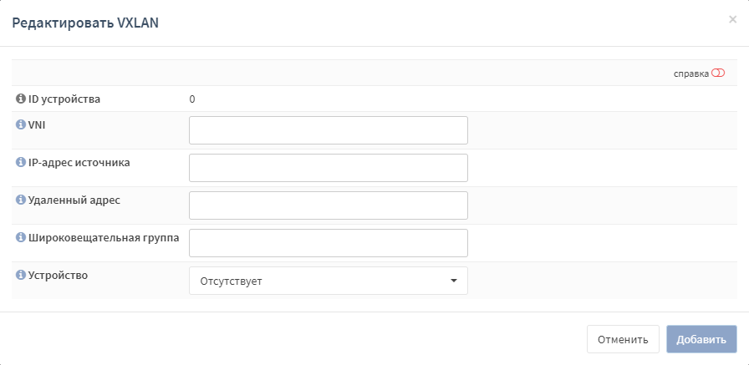The height and width of the screenshot is (365, 749).
Task: Click the ID устройства value 0
Action: (192, 99)
